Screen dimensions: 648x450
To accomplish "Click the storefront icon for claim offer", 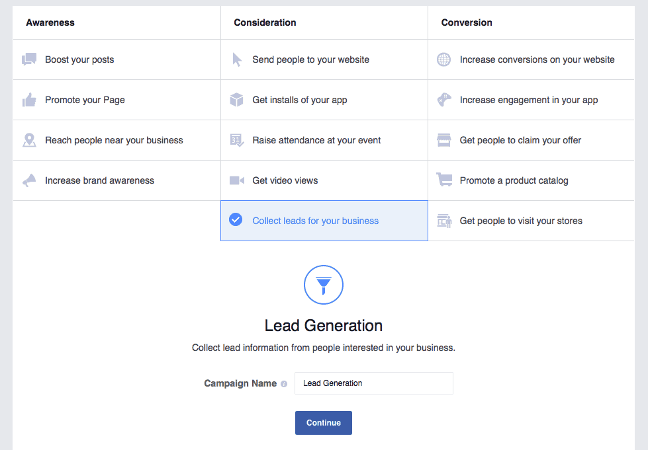I will [443, 140].
